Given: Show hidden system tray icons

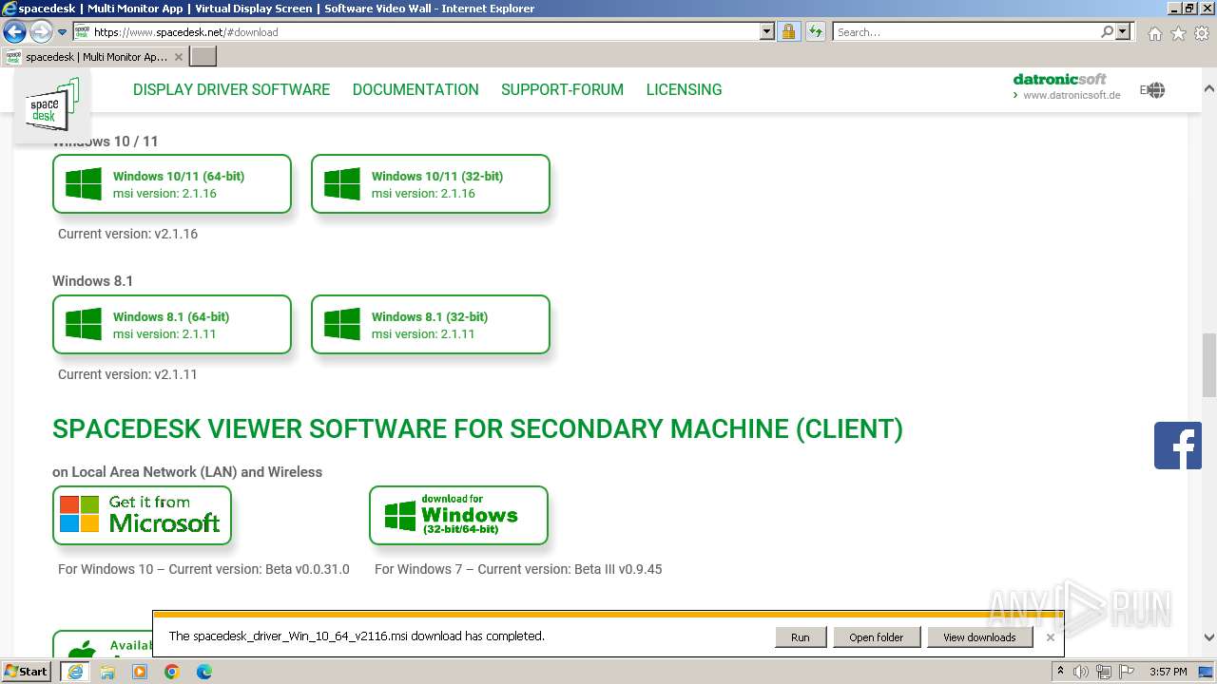Looking at the screenshot, I should tap(1060, 672).
